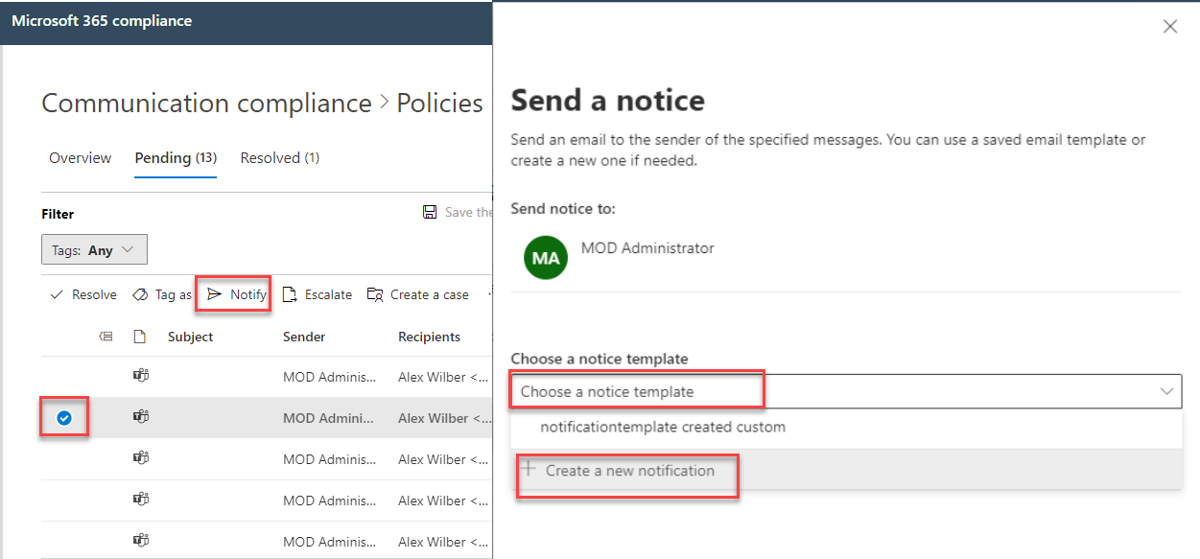Close the Send a notice panel
Screen dimensions: 1200x559
click(1169, 27)
